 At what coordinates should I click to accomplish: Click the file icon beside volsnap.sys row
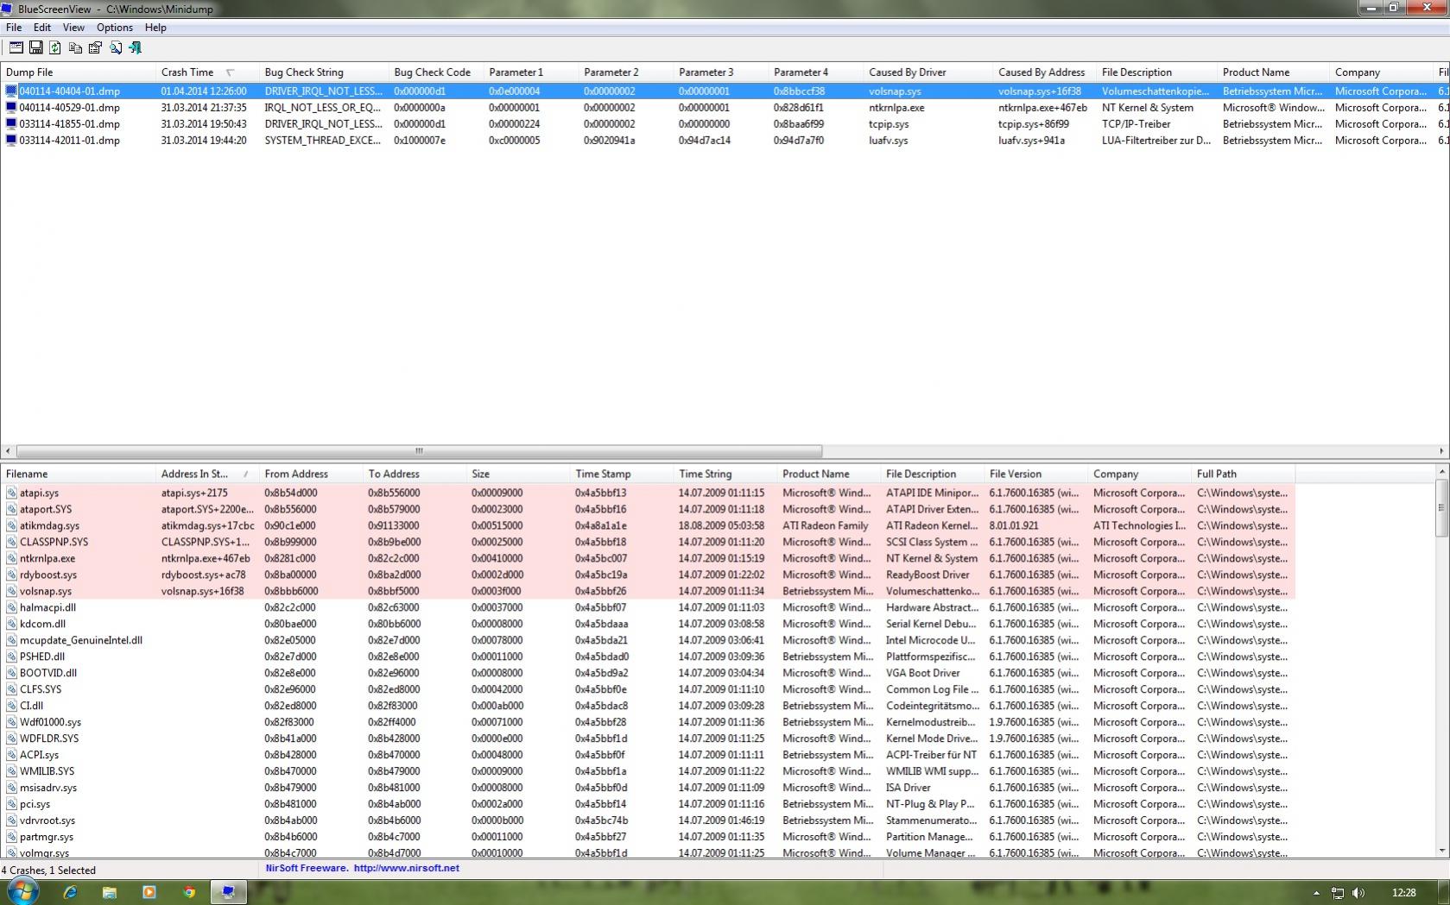(11, 592)
